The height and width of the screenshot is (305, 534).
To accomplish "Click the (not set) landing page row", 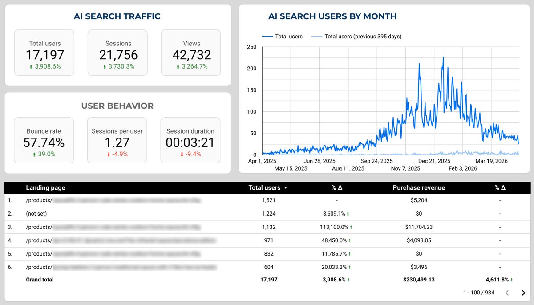I will [267, 214].
